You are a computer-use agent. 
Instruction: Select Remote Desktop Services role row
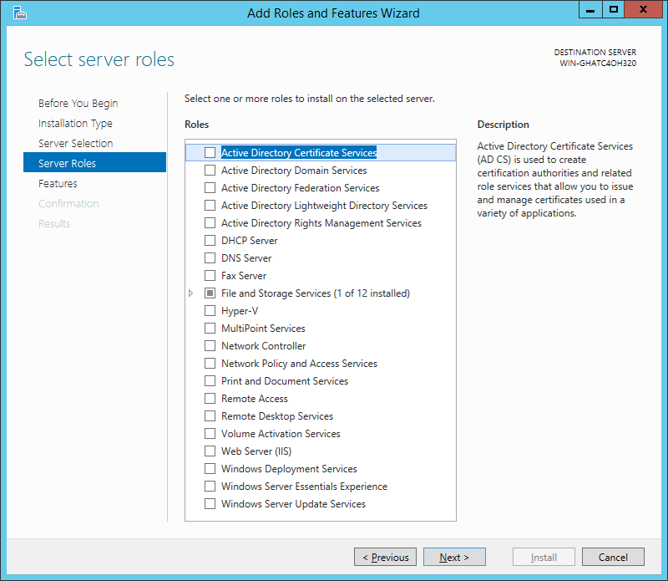point(321,416)
